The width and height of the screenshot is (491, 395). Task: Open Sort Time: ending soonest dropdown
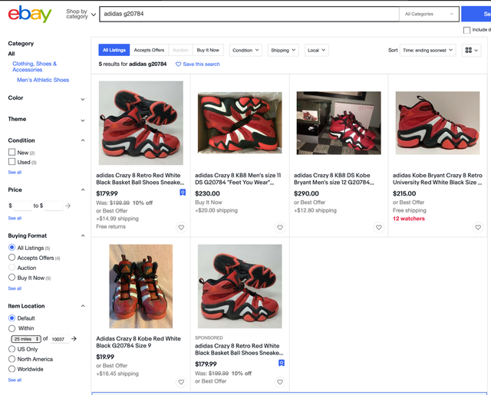(x=428, y=50)
